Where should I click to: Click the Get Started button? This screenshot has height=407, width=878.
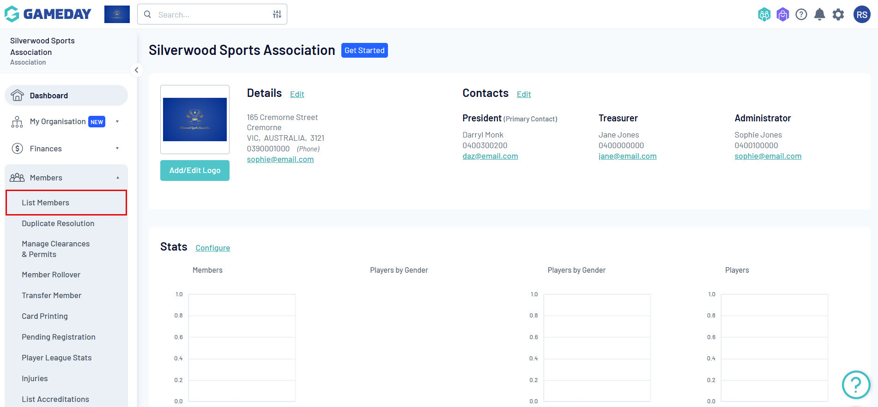(364, 50)
